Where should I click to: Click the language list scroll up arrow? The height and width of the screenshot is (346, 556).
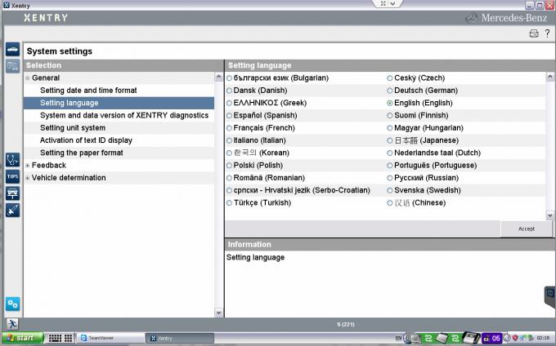click(x=550, y=77)
